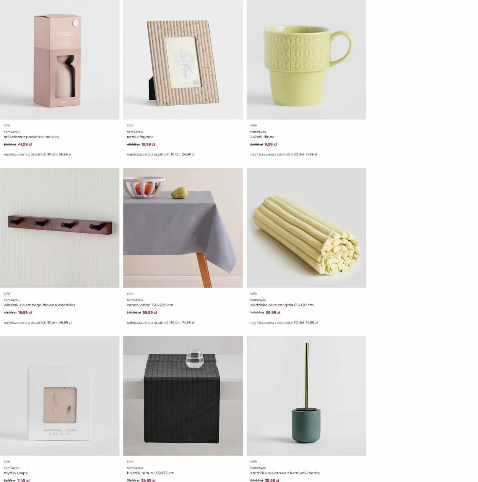Click the home&you brand above kubek dinne
Image resolution: width=478 pixels, height=482 pixels.
(258, 132)
